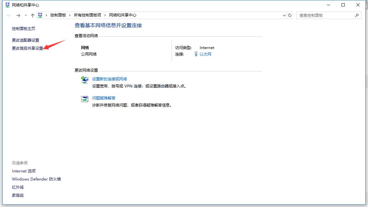Open 设置新的连接或网络 via its network icon
This screenshot has width=368, height=207.
pyautogui.click(x=84, y=80)
